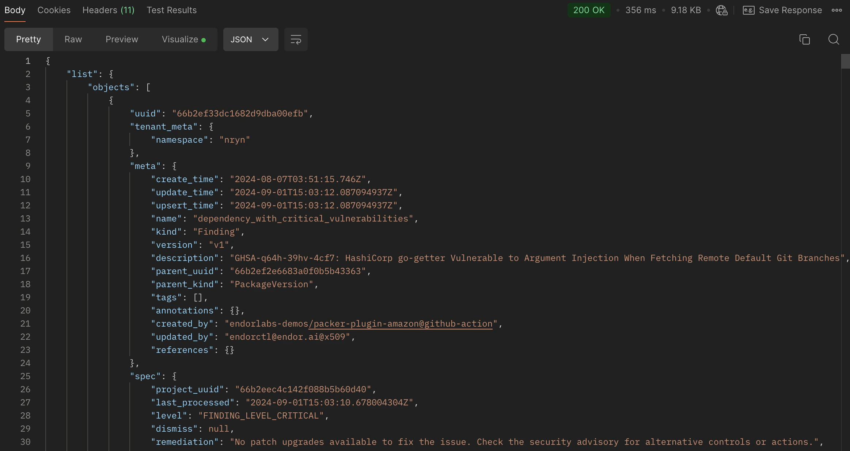
Task: View the Test Results tab
Action: (x=172, y=10)
